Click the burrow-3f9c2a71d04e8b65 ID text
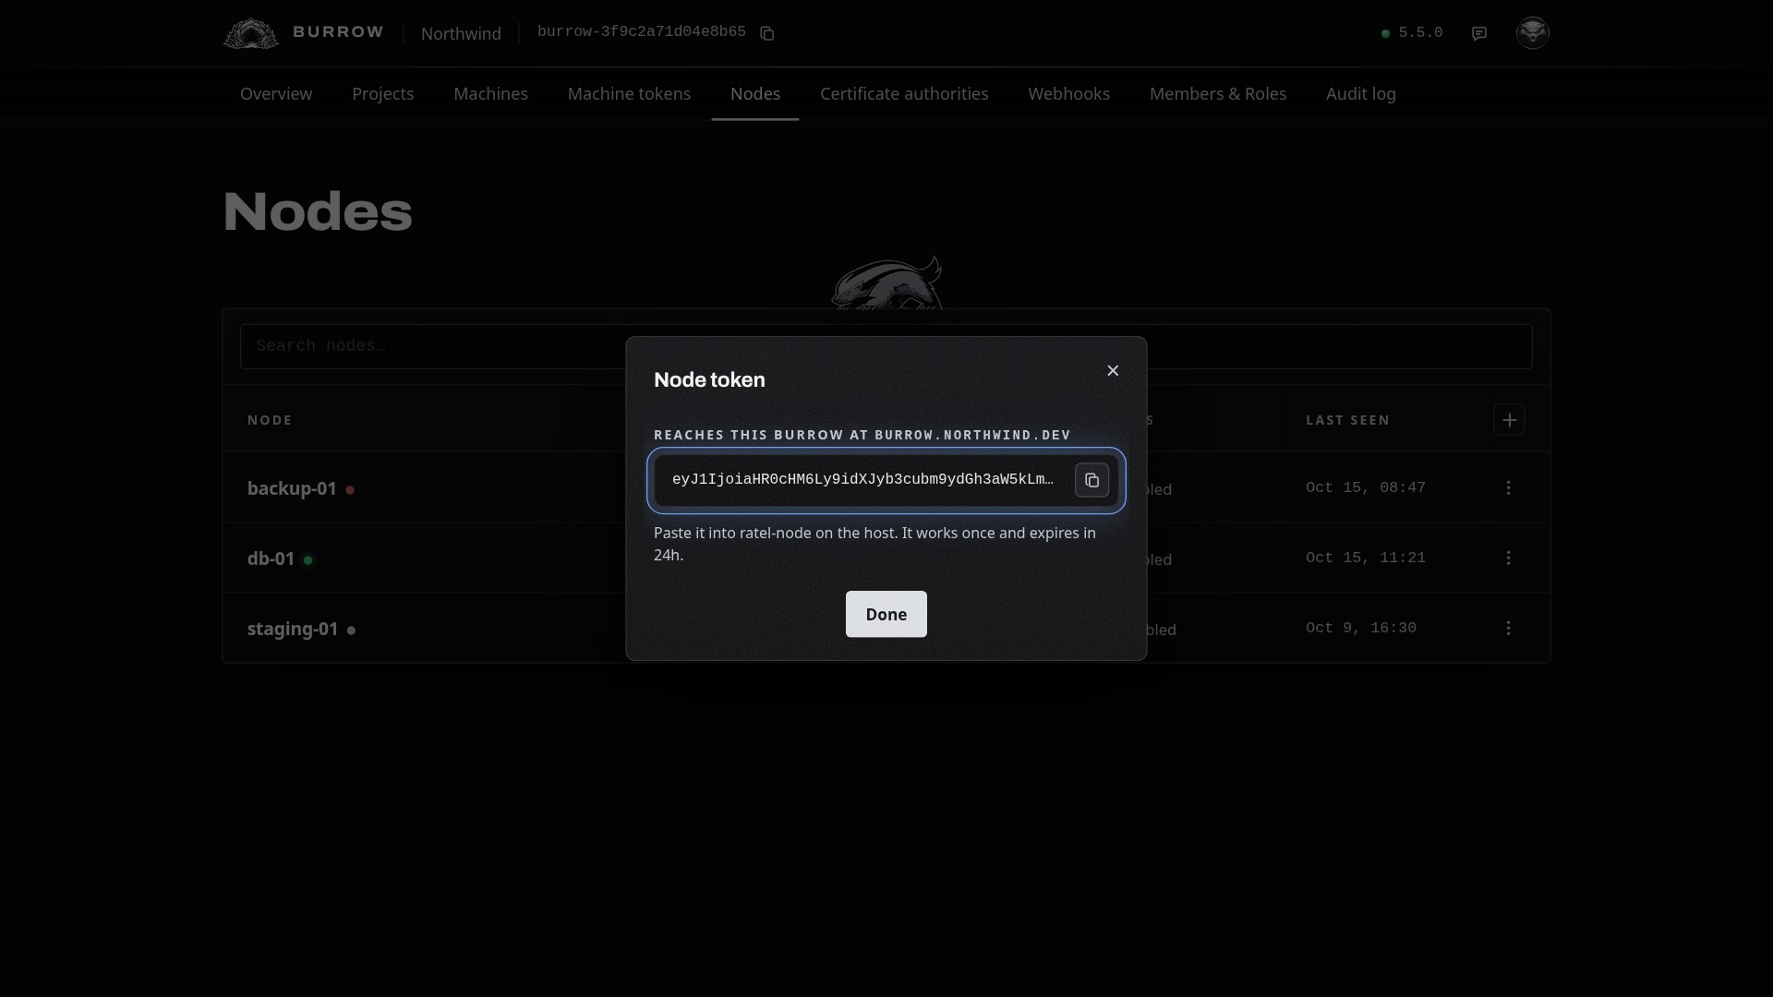Screen dimensions: 1773x997 tap(641, 32)
